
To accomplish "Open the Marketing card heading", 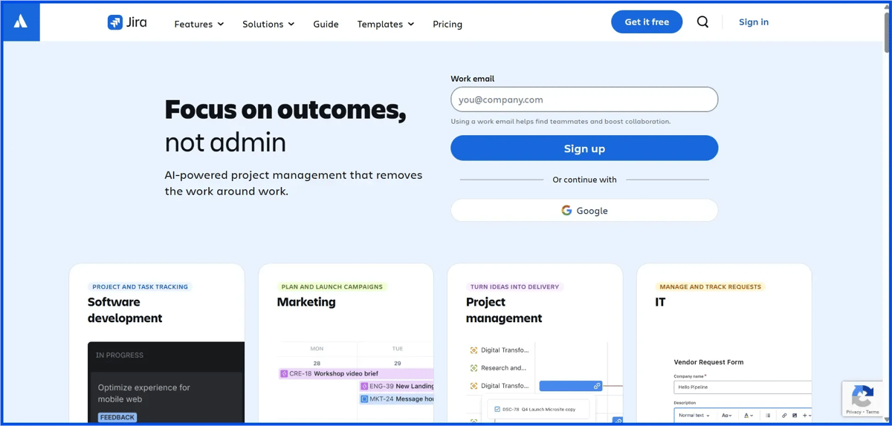I will [x=306, y=302].
